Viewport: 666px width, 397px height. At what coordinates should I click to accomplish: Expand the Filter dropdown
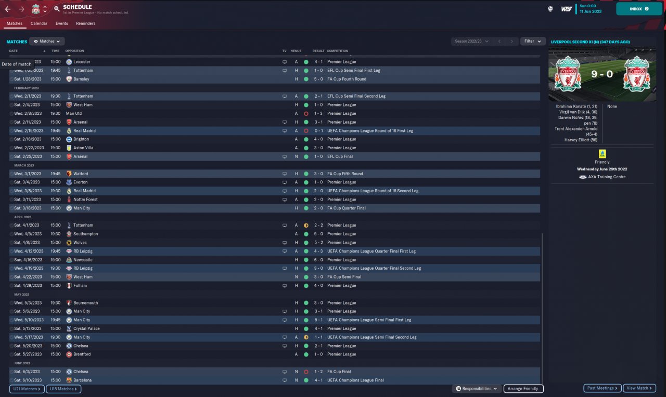(533, 41)
